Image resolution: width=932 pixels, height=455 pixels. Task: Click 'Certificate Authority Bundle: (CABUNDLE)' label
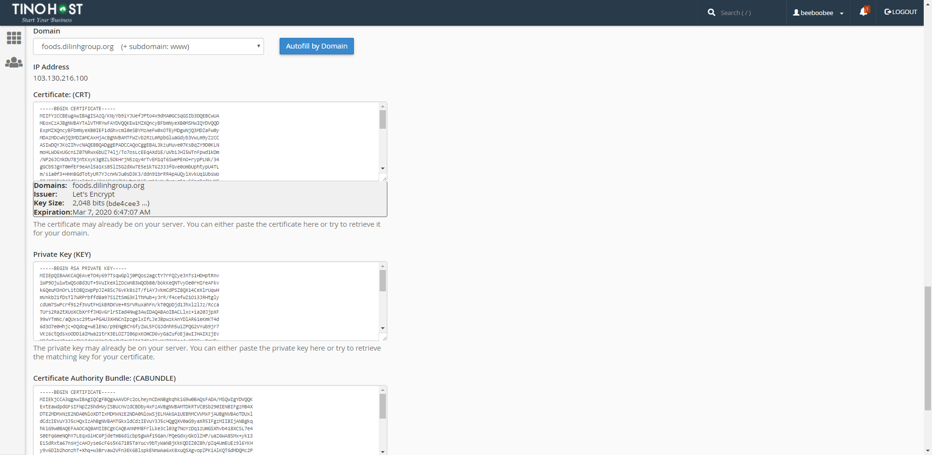tap(104, 378)
